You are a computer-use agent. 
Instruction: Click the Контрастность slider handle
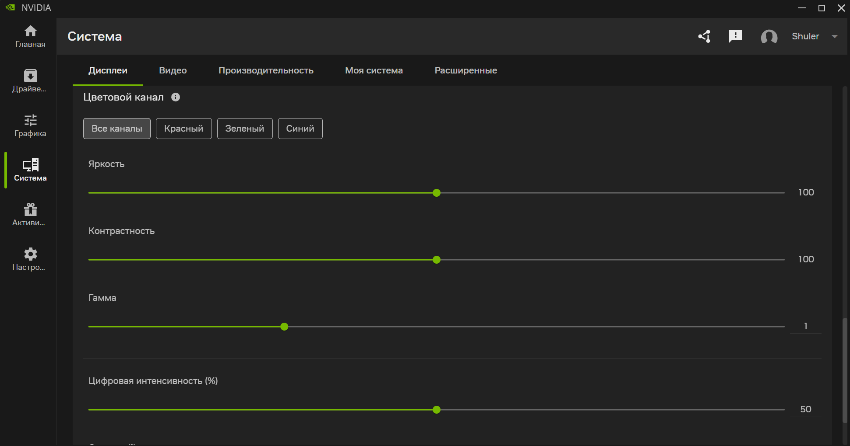(437, 260)
